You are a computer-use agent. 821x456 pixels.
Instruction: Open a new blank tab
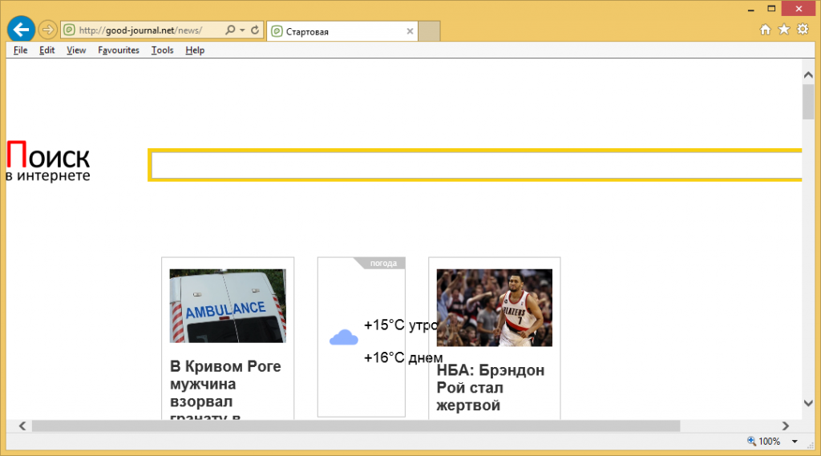(x=430, y=31)
